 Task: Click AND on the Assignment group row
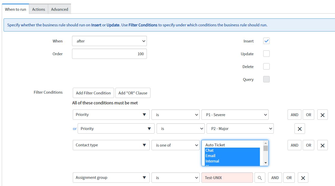[275, 178]
